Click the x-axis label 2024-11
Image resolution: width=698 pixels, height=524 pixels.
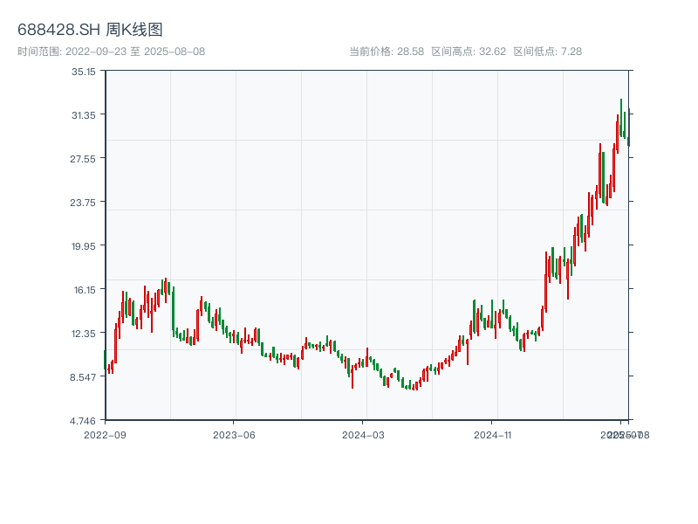click(492, 435)
